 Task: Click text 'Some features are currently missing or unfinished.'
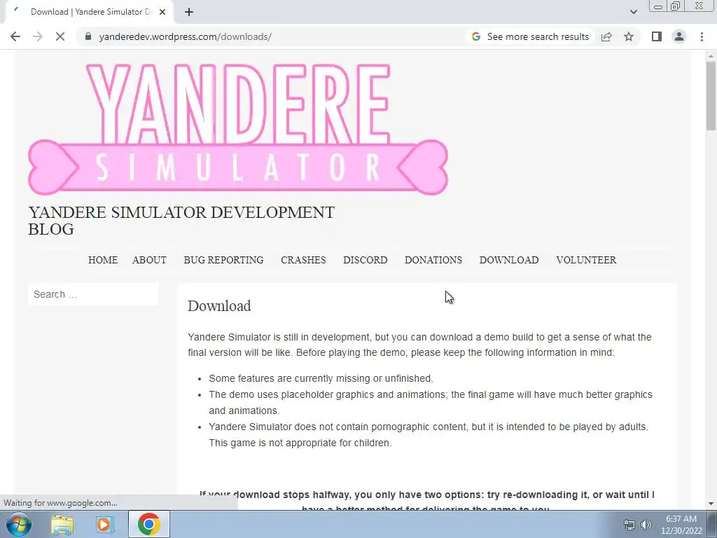pyautogui.click(x=321, y=378)
